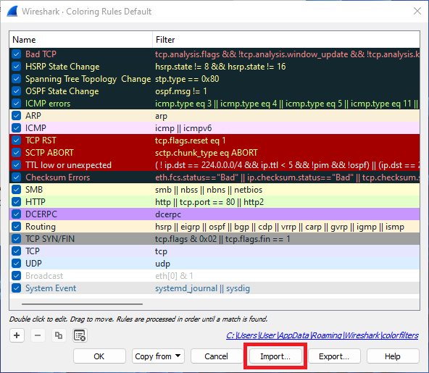Open the Copy from dropdown
Image resolution: width=429 pixels, height=373 pixels.
(158, 356)
